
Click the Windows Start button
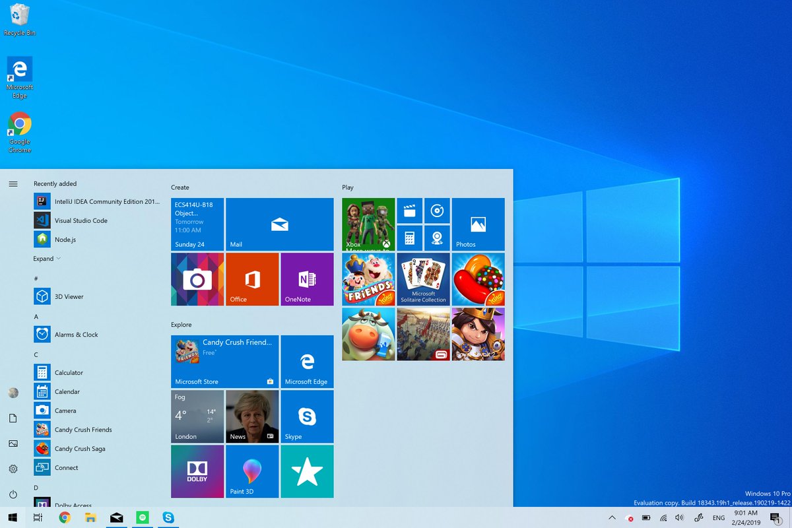tap(13, 517)
